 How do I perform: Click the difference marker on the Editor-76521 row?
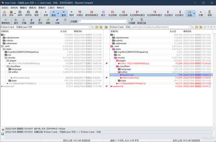point(106,64)
